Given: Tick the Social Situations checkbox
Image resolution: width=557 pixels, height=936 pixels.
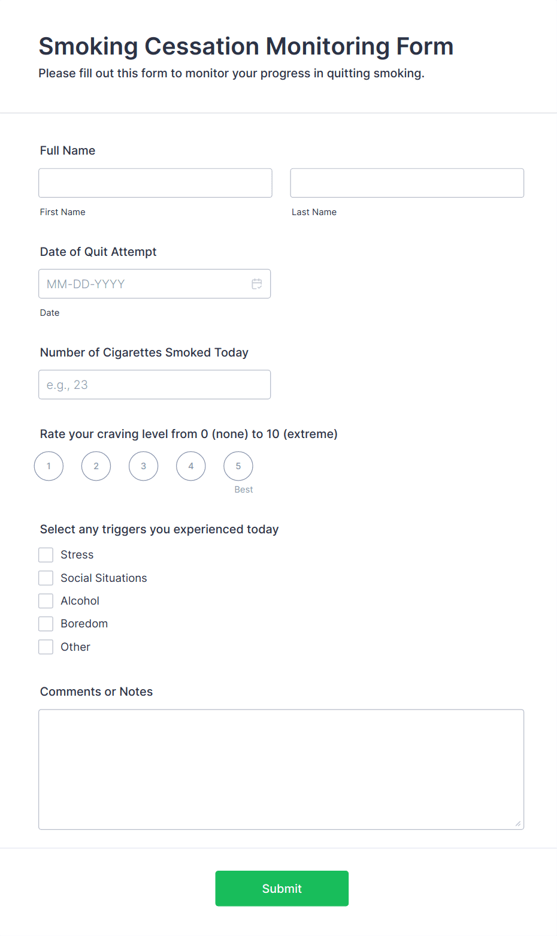Looking at the screenshot, I should [46, 578].
